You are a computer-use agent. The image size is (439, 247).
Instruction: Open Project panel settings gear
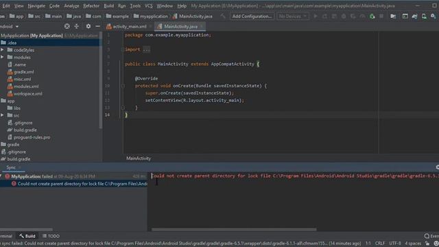tap(88, 26)
